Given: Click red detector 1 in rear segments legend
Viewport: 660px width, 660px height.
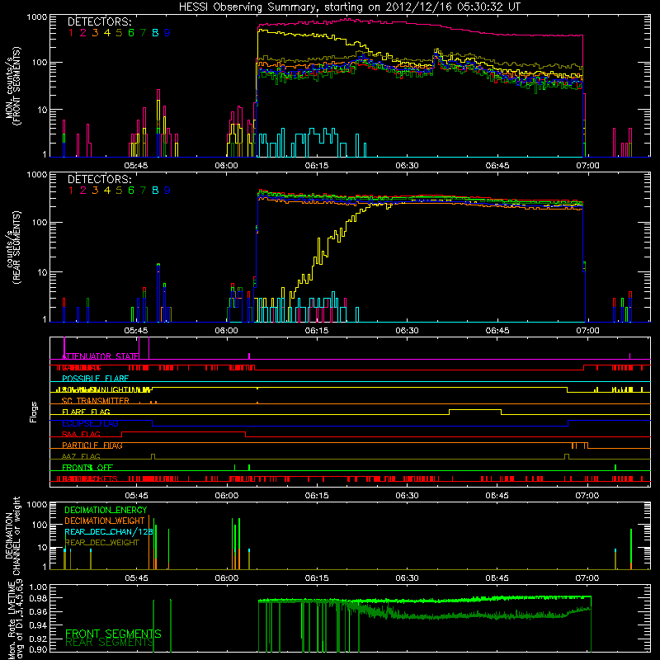Looking at the screenshot, I should point(71,191).
